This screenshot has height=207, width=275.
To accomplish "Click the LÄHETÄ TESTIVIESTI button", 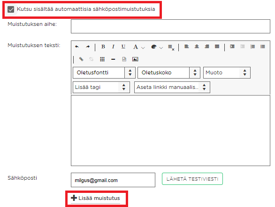I will pos(192,179).
